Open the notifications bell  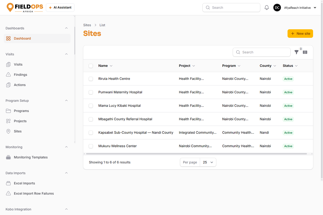(267, 8)
